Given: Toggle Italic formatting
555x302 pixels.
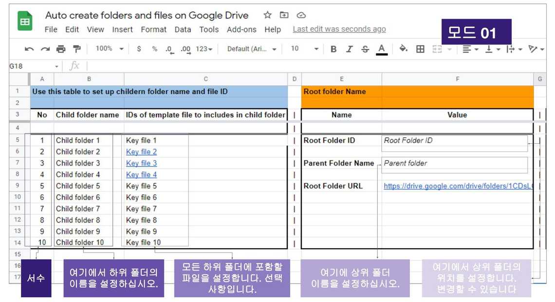Looking at the screenshot, I should pyautogui.click(x=349, y=49).
